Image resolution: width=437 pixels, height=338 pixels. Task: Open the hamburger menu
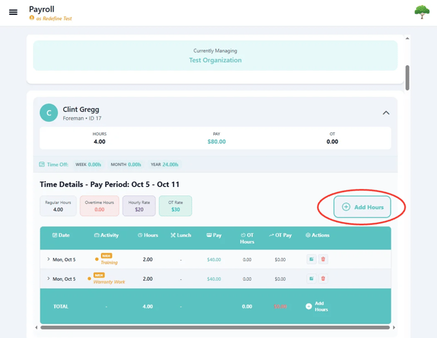[13, 12]
